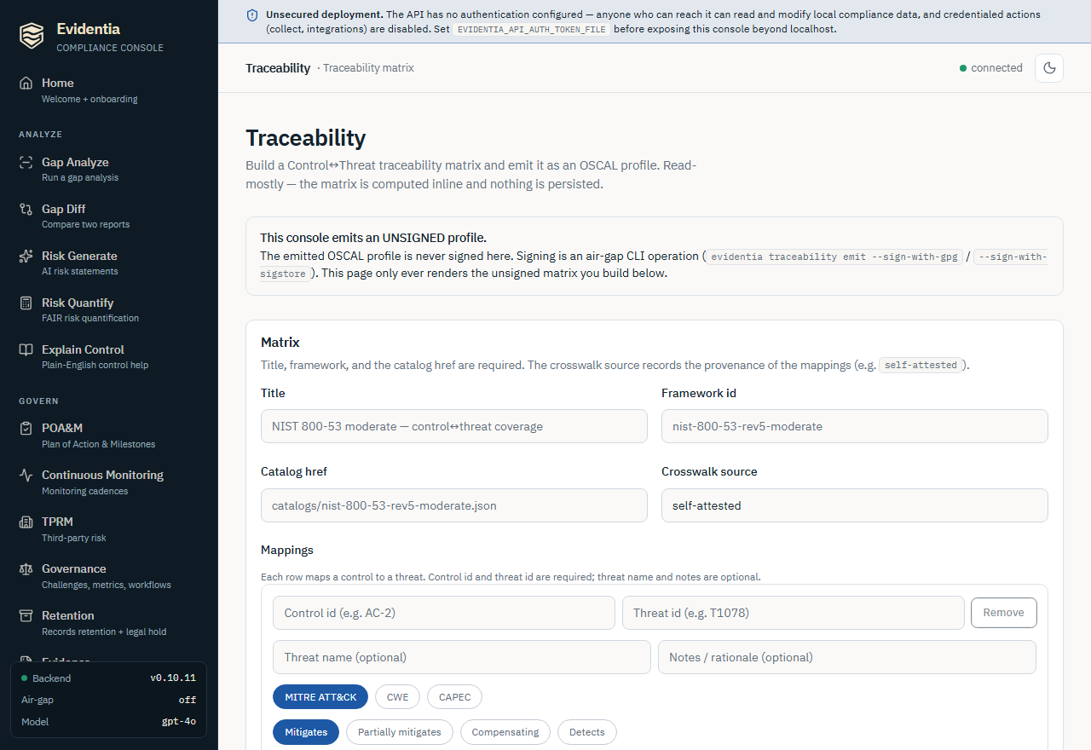Click the Catalog href field

(454, 505)
